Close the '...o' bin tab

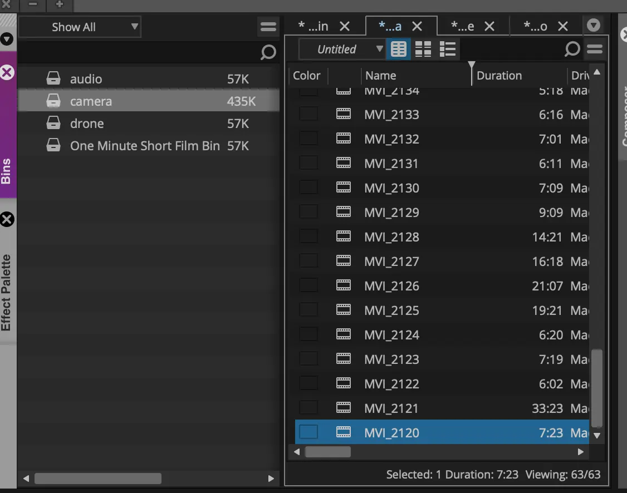pos(563,26)
